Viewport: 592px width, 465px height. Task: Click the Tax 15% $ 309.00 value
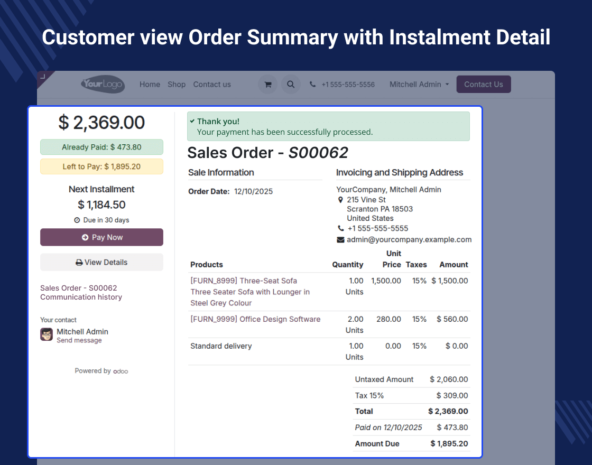pyautogui.click(x=452, y=396)
